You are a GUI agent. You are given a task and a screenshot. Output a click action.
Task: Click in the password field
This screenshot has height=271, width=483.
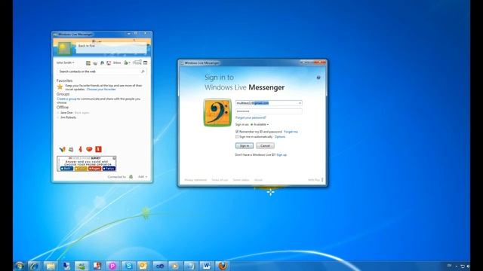[x=269, y=111]
